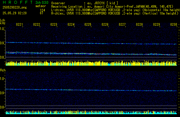
Task: Click the meteor count 124
Action: coord(43,10)
